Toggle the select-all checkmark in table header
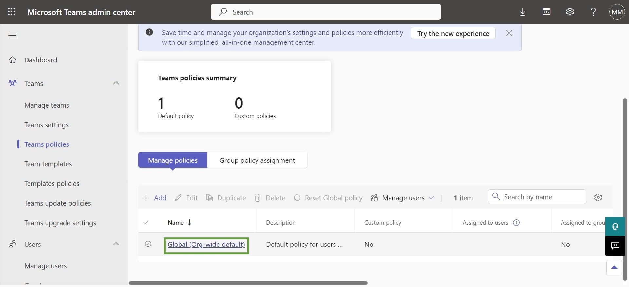The width and height of the screenshot is (629, 287). click(x=146, y=222)
